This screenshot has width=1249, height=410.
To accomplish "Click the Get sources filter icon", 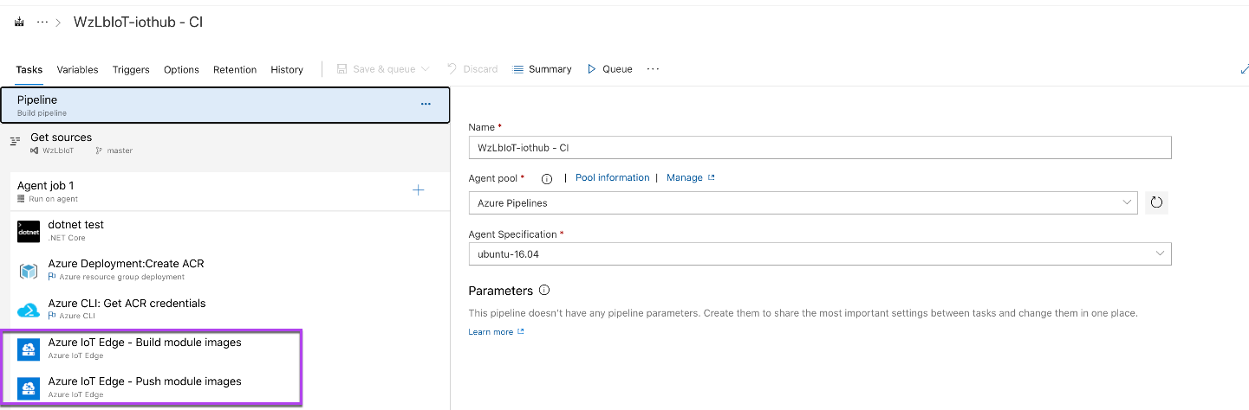I will click(x=16, y=141).
